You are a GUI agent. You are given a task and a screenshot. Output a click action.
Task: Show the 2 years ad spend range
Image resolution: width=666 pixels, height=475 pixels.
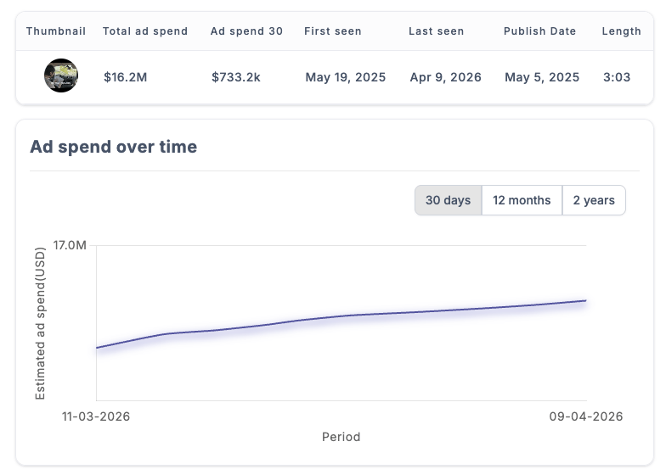click(x=594, y=200)
